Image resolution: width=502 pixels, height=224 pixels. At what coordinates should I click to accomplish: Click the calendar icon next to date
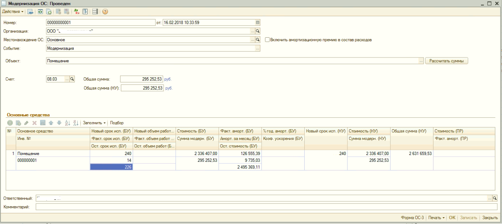coord(257,22)
